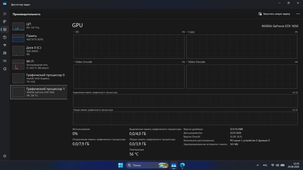Click the 'Версия DirectX' value 12 (FL 12.1)
Image resolution: width=303 pixels, height=170 pixels.
[x=236, y=137]
